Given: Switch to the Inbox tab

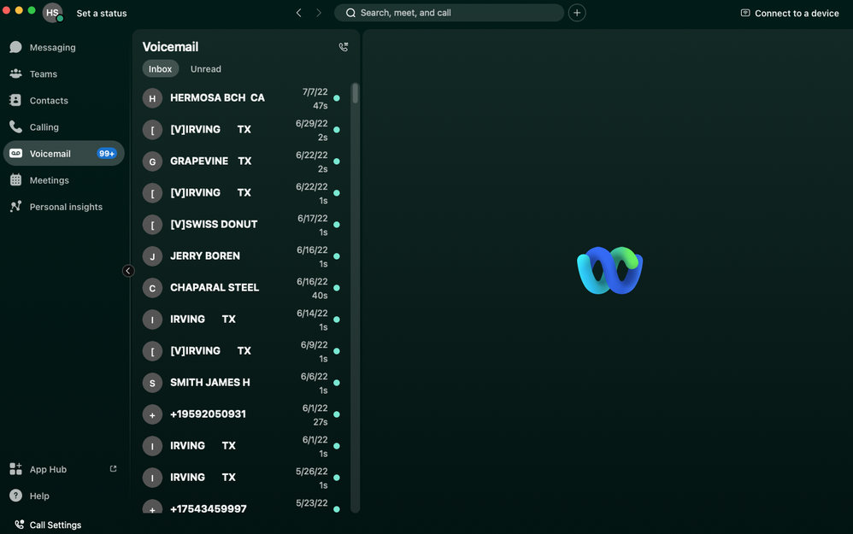Looking at the screenshot, I should point(161,68).
